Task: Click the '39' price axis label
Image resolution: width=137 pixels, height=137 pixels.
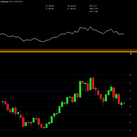Action: pos(130,107)
